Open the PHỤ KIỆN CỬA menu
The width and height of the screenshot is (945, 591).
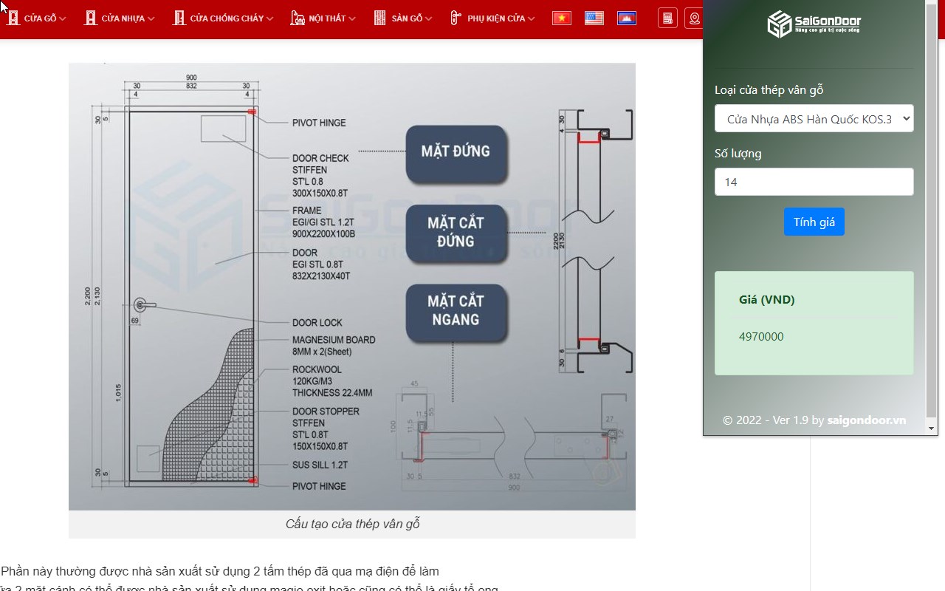click(x=496, y=18)
